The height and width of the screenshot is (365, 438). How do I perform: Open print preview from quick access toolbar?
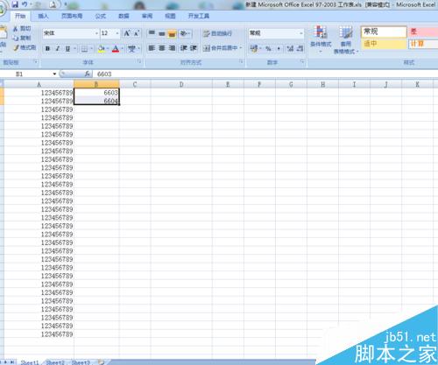click(x=53, y=4)
